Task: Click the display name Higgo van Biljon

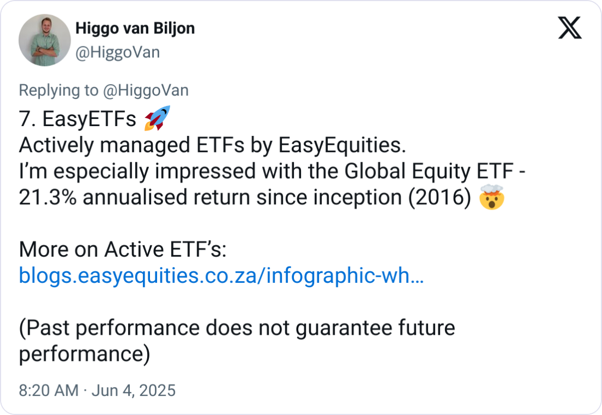Action: 134,28
